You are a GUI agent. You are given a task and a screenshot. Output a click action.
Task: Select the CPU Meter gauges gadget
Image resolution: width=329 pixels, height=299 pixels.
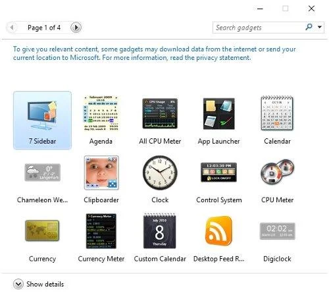coord(277,172)
